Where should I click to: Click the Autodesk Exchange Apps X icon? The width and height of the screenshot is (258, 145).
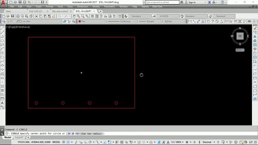209,2
